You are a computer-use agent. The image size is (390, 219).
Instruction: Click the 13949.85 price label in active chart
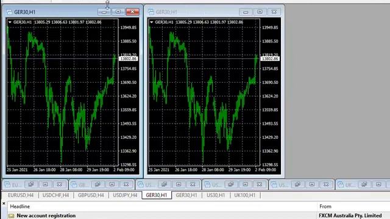[129, 27]
